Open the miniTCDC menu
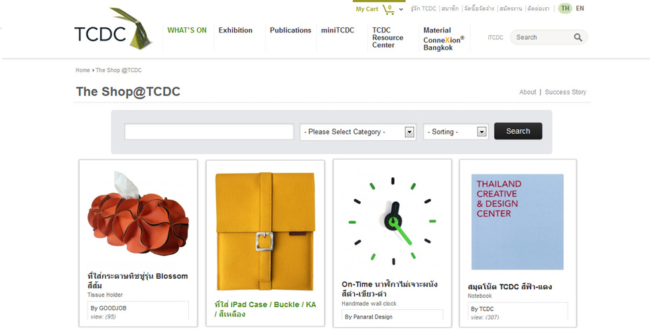 [x=338, y=30]
